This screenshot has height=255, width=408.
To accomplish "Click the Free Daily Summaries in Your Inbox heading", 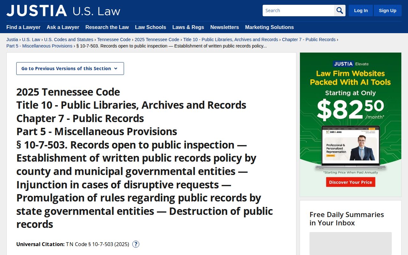I will click(347, 219).
